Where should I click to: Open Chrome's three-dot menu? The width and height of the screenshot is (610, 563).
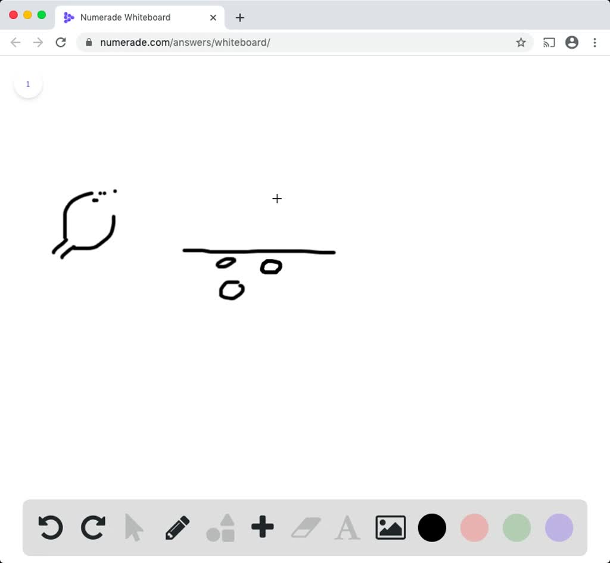595,42
